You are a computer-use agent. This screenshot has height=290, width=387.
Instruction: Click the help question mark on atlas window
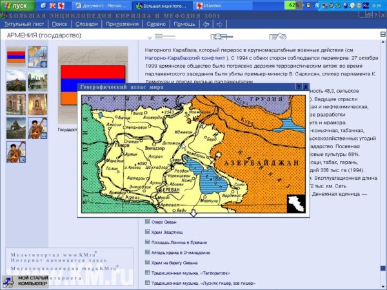[x=298, y=86]
